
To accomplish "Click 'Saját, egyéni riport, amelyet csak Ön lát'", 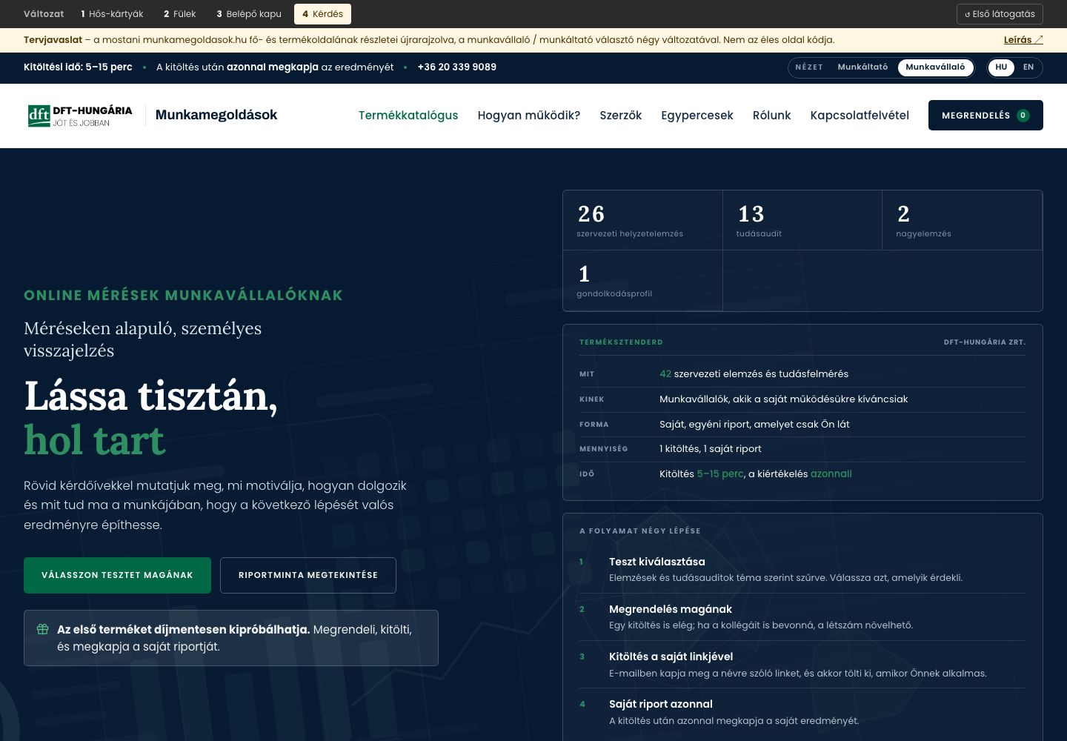I will tap(754, 425).
